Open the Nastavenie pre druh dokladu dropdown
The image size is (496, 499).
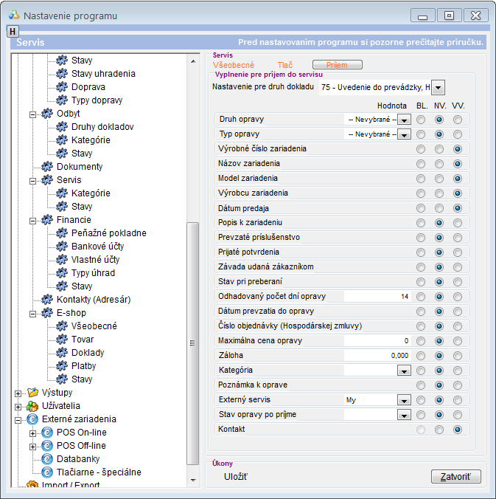tap(438, 88)
